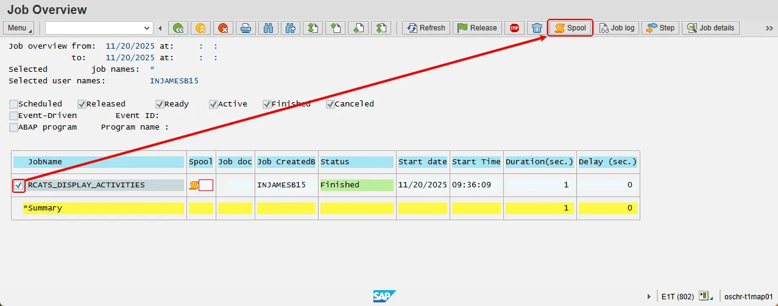778x306 pixels.
Task: Uncheck the RCATS_DISPLAY_ACTIVITIES row checkbox
Action: (x=19, y=185)
